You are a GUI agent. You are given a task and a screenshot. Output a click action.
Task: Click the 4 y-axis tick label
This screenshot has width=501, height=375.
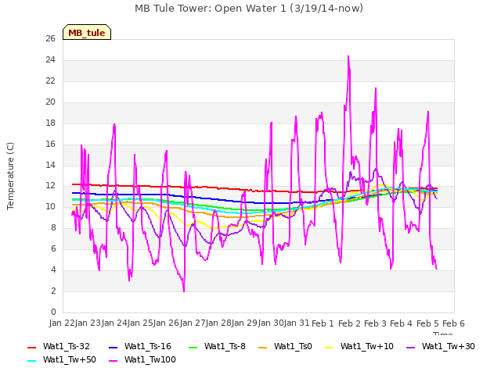[x=53, y=270]
